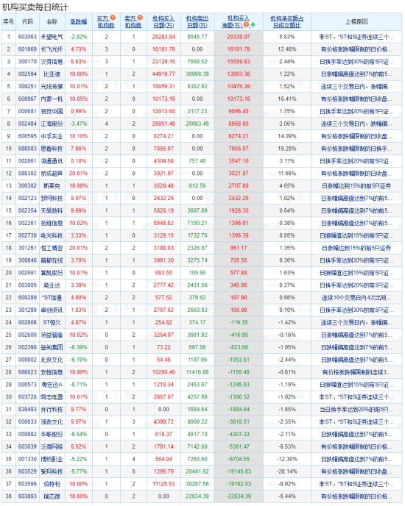Open 北京文化 stock name link
The height and width of the screenshot is (506, 405).
(52, 360)
